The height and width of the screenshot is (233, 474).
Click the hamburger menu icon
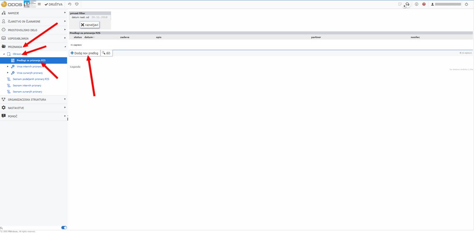tap(39, 4)
